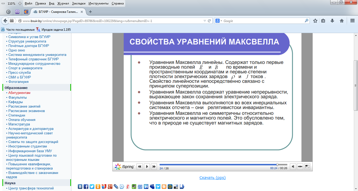Close the БГУИР browser tab
Image resolution: width=358 pixels, height=191 pixels.
pos(82,12)
